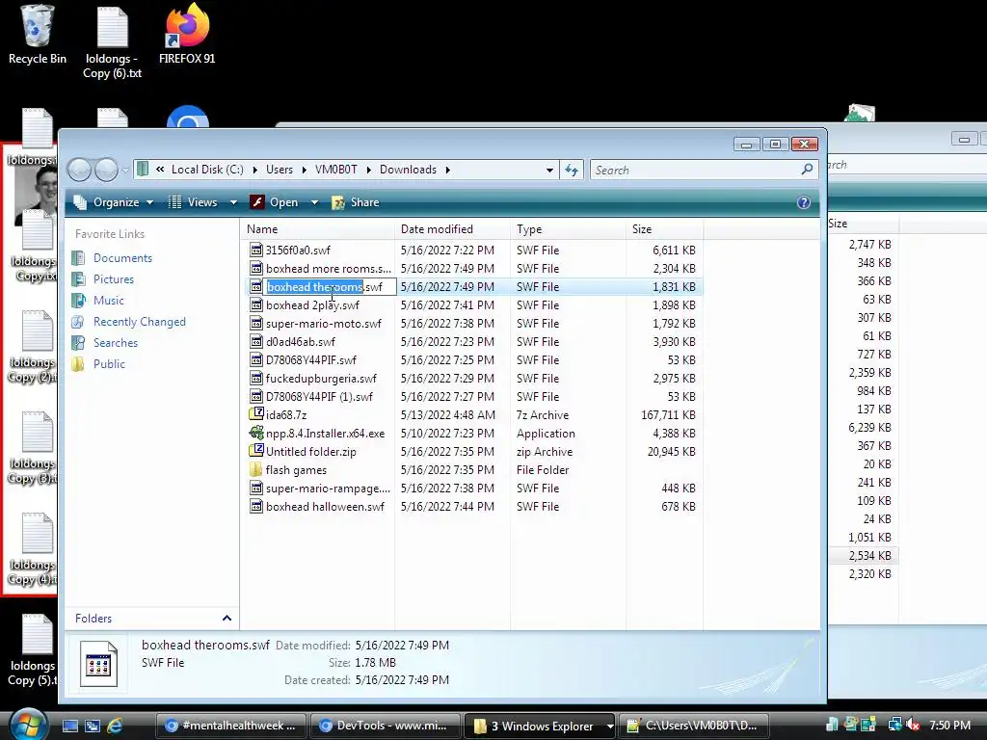Click the Documents icon in Favorite Links

(78, 258)
